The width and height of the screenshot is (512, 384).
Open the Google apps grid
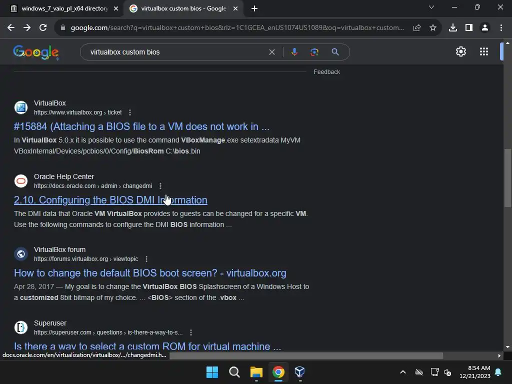(x=484, y=51)
